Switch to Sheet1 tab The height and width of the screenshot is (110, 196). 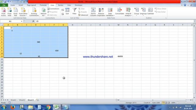(x=13, y=100)
